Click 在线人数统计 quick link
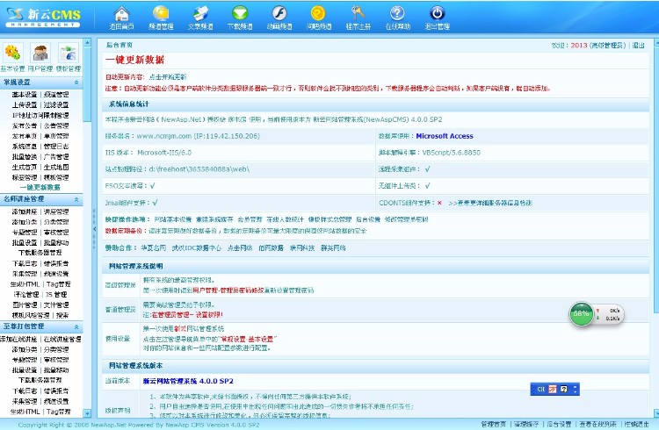The image size is (659, 430). pyautogui.click(x=285, y=219)
